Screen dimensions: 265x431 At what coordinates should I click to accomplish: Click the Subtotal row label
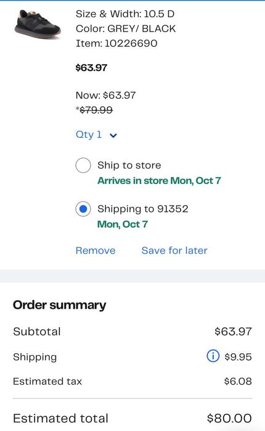coord(37,331)
